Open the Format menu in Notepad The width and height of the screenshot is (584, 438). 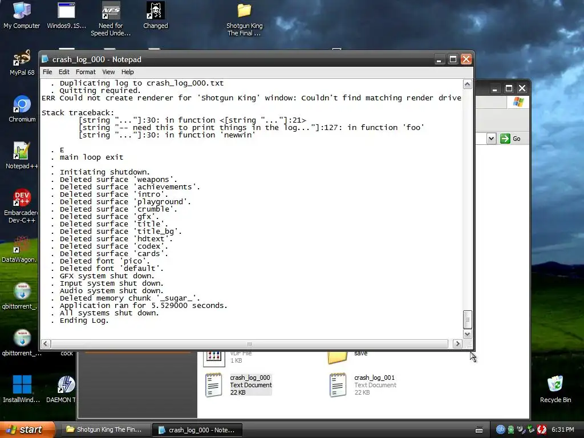click(86, 72)
